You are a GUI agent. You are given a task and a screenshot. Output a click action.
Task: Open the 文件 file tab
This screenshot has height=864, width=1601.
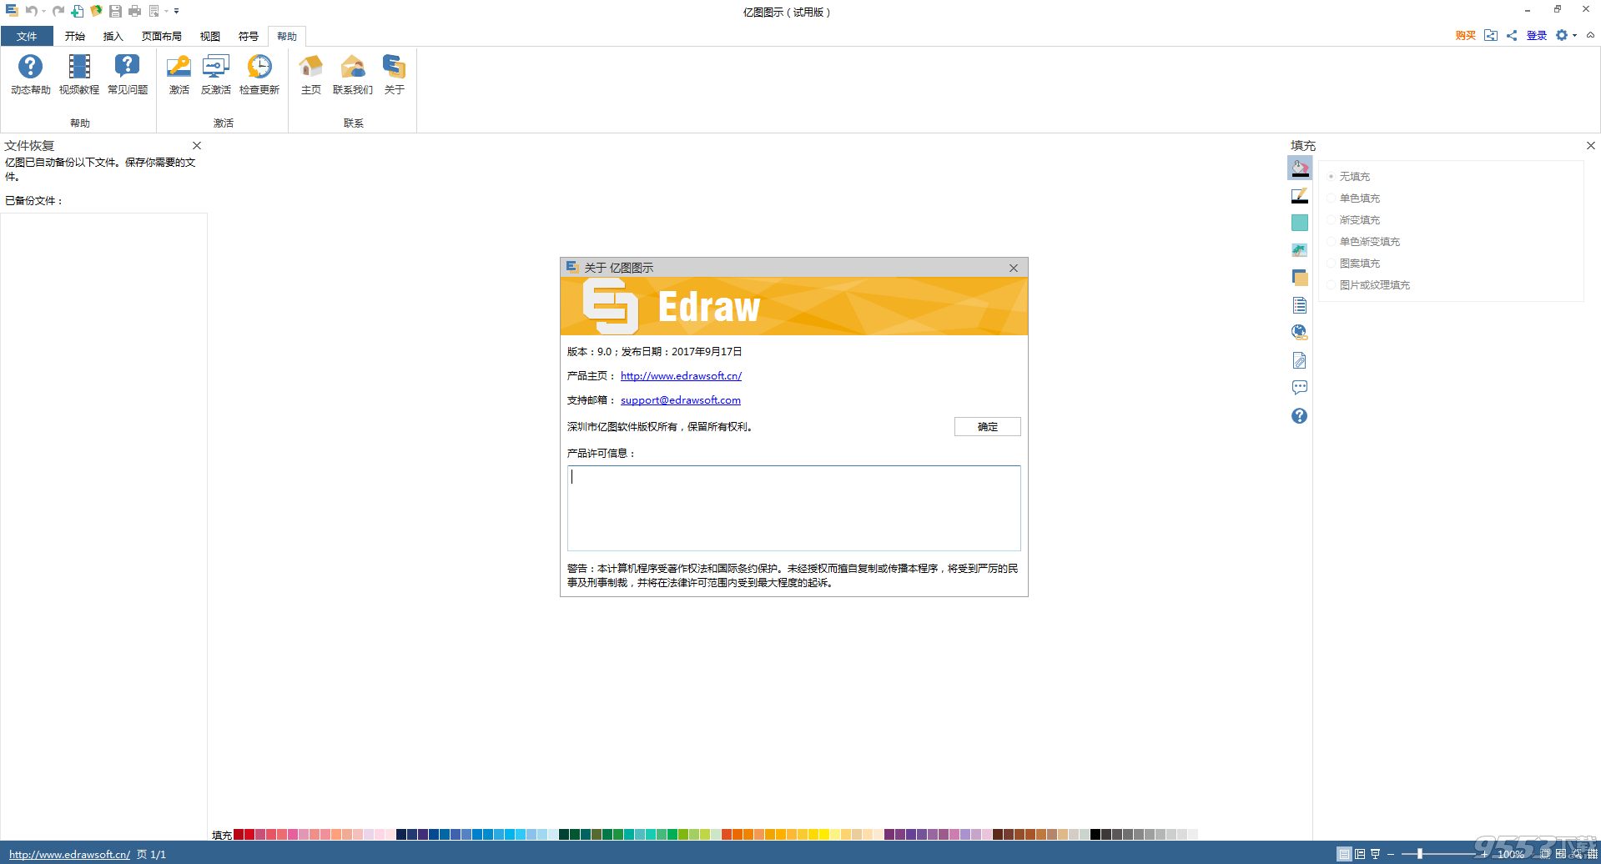(27, 36)
